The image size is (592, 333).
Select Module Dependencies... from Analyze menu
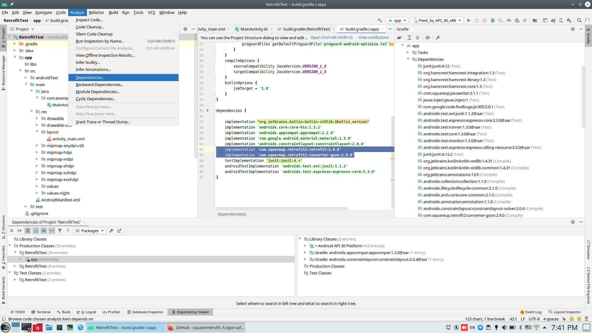point(97,92)
